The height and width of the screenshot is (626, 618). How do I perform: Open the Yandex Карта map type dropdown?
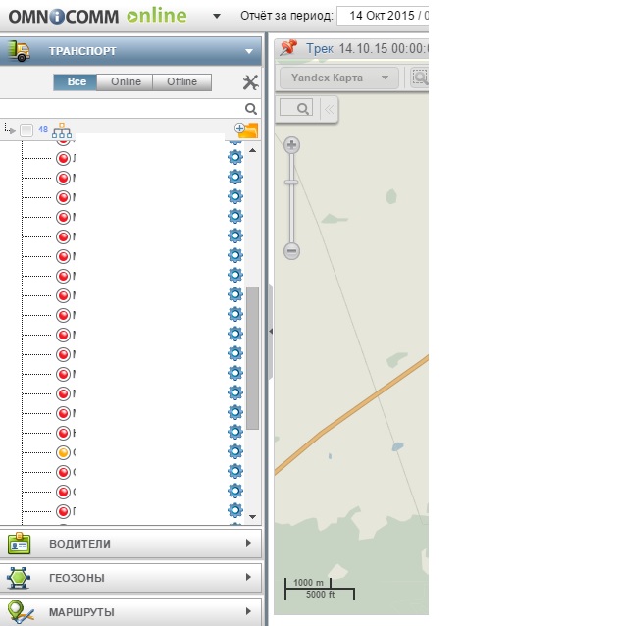[338, 78]
